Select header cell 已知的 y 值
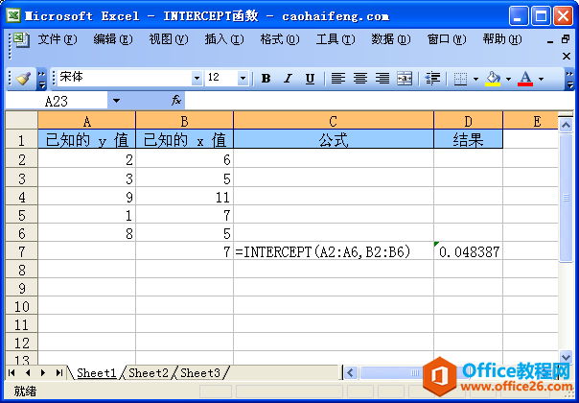Screen dimensions: 579x403 point(87,140)
